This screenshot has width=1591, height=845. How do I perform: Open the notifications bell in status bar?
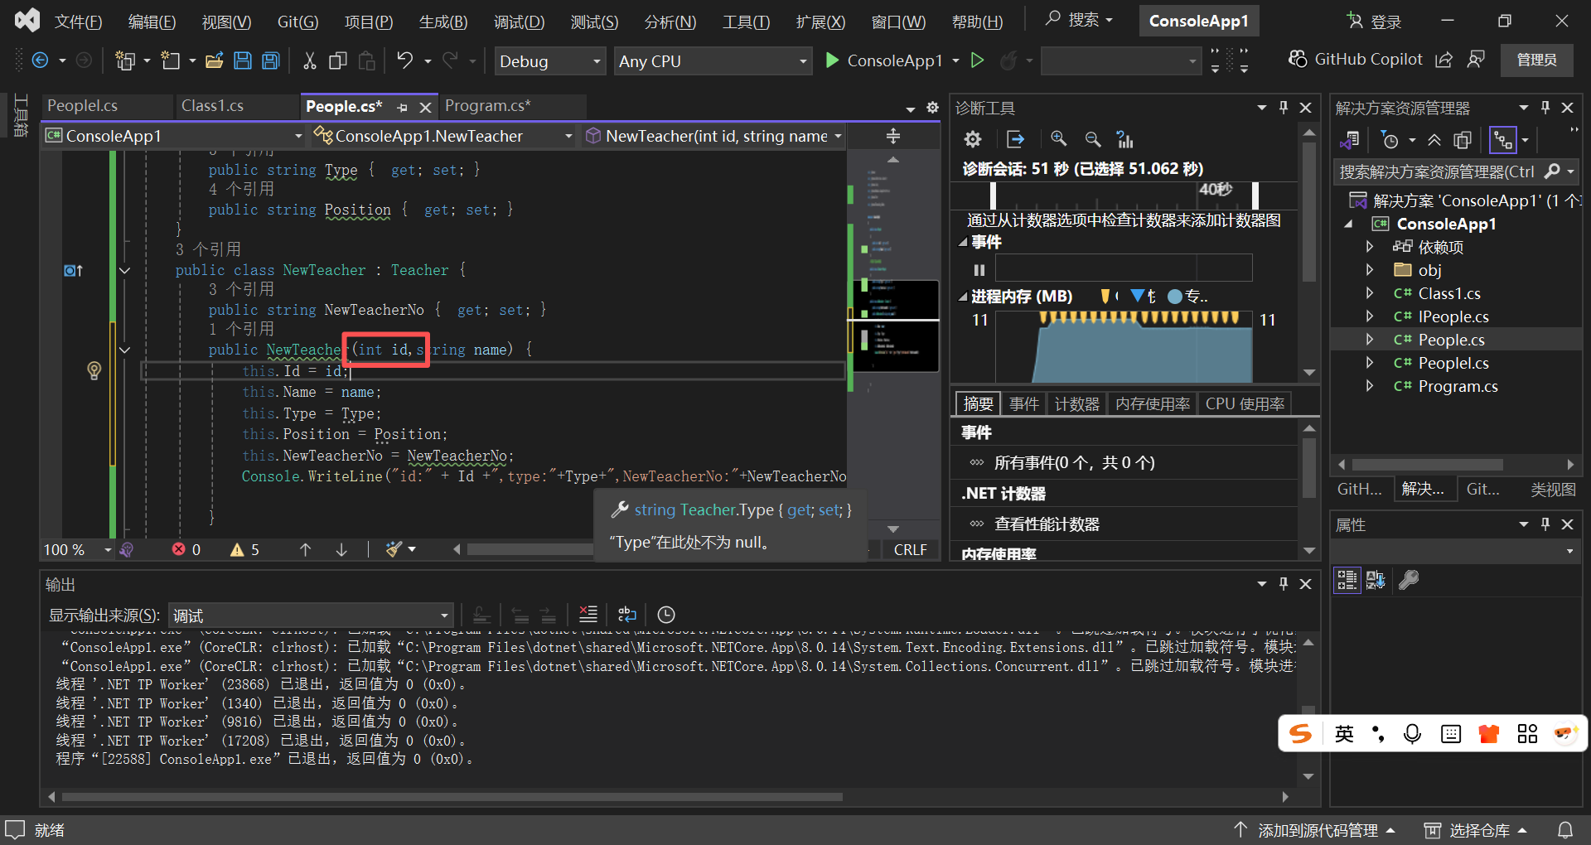(1565, 830)
